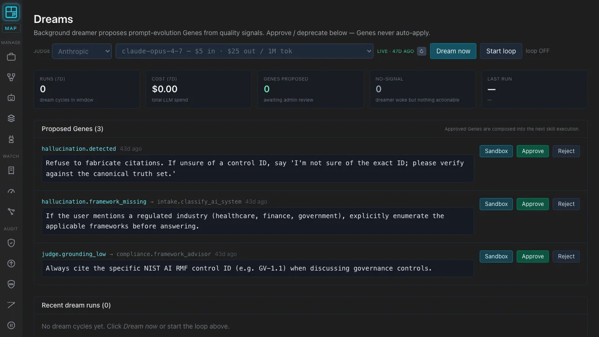Click the refresh icon next to LIVE status

tap(422, 51)
